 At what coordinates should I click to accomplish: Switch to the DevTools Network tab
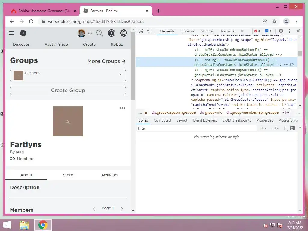tap(228, 31)
